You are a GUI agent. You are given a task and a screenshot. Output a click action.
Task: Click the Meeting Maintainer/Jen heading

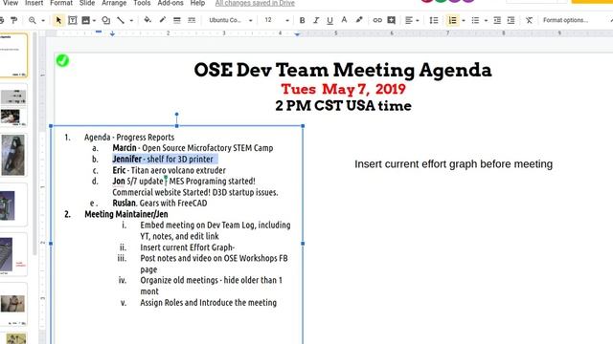(x=125, y=214)
